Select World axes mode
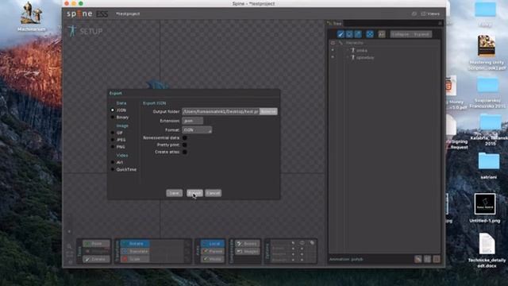The image size is (508, 286). [x=212, y=259]
